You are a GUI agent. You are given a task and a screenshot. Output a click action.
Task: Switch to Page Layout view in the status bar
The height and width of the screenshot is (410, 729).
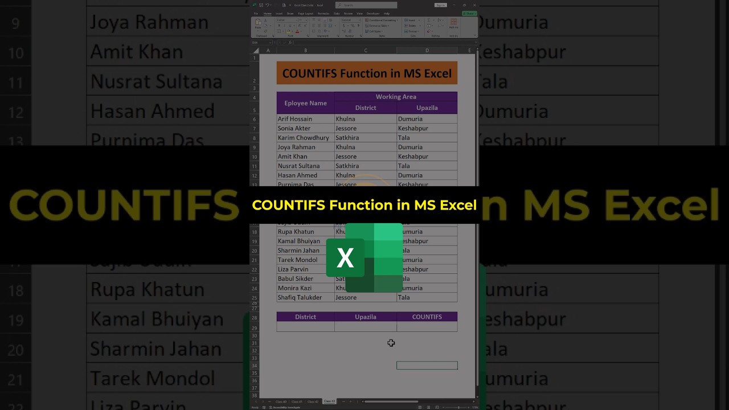(x=428, y=407)
